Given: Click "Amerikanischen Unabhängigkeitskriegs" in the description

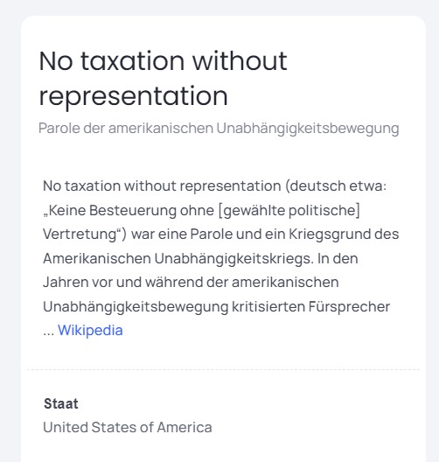Looking at the screenshot, I should click(178, 259).
